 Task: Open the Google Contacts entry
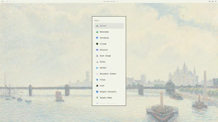point(109,92)
